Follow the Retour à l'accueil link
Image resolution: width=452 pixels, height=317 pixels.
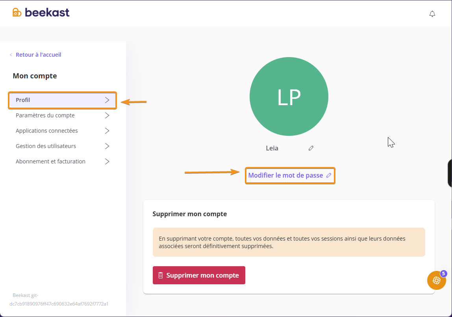point(38,55)
